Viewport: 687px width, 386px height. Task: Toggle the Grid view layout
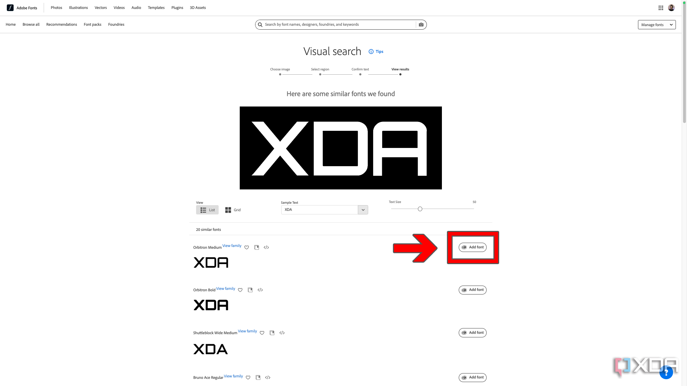coord(233,210)
